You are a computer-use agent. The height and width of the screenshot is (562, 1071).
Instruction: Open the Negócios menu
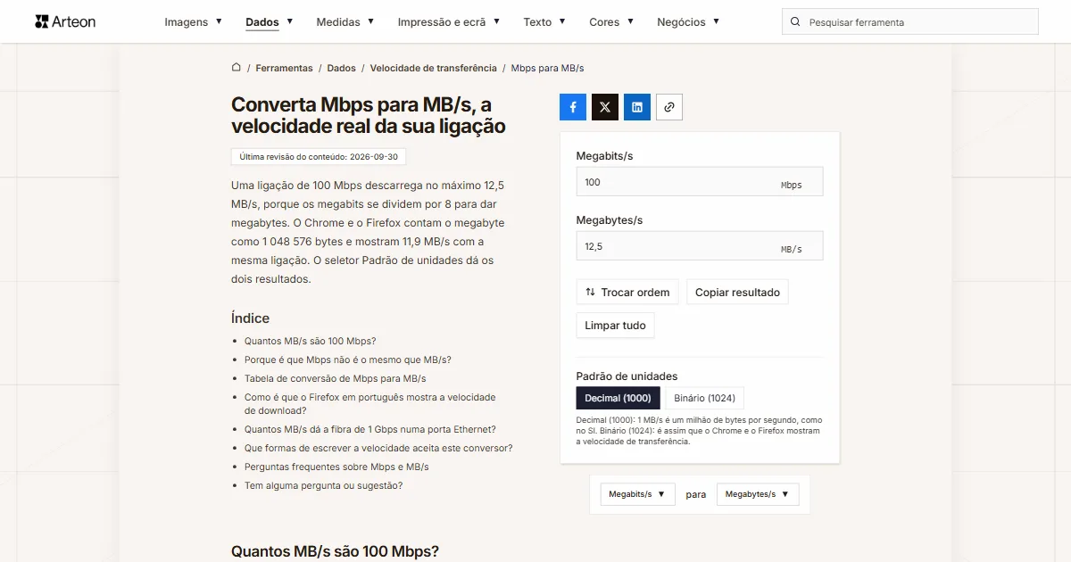click(x=688, y=22)
